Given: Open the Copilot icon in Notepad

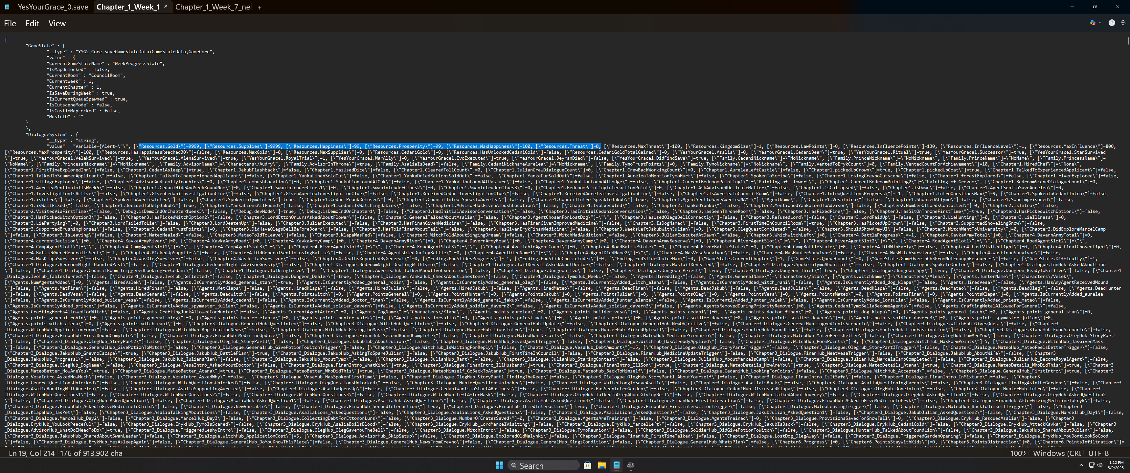Looking at the screenshot, I should (x=1092, y=23).
